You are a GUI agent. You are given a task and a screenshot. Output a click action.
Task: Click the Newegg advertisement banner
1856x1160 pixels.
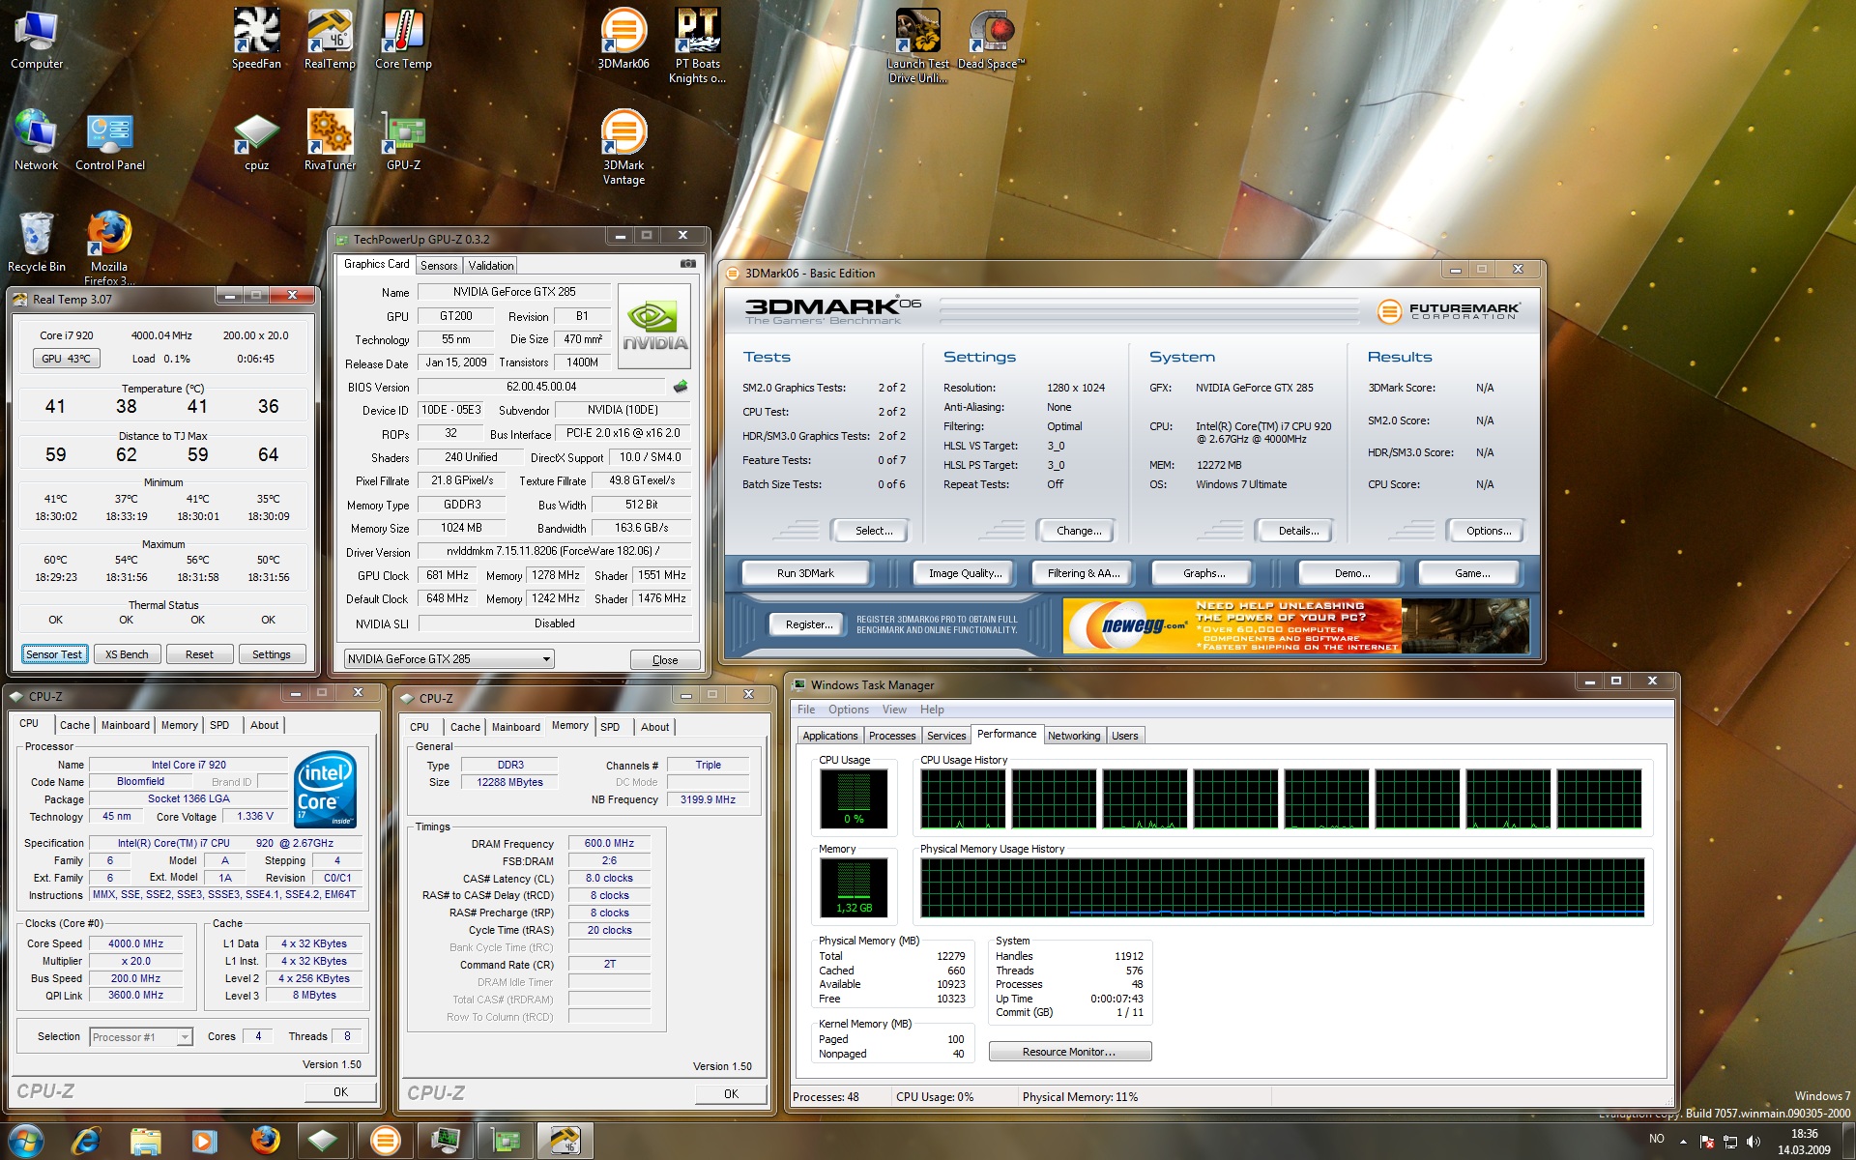tap(1295, 626)
